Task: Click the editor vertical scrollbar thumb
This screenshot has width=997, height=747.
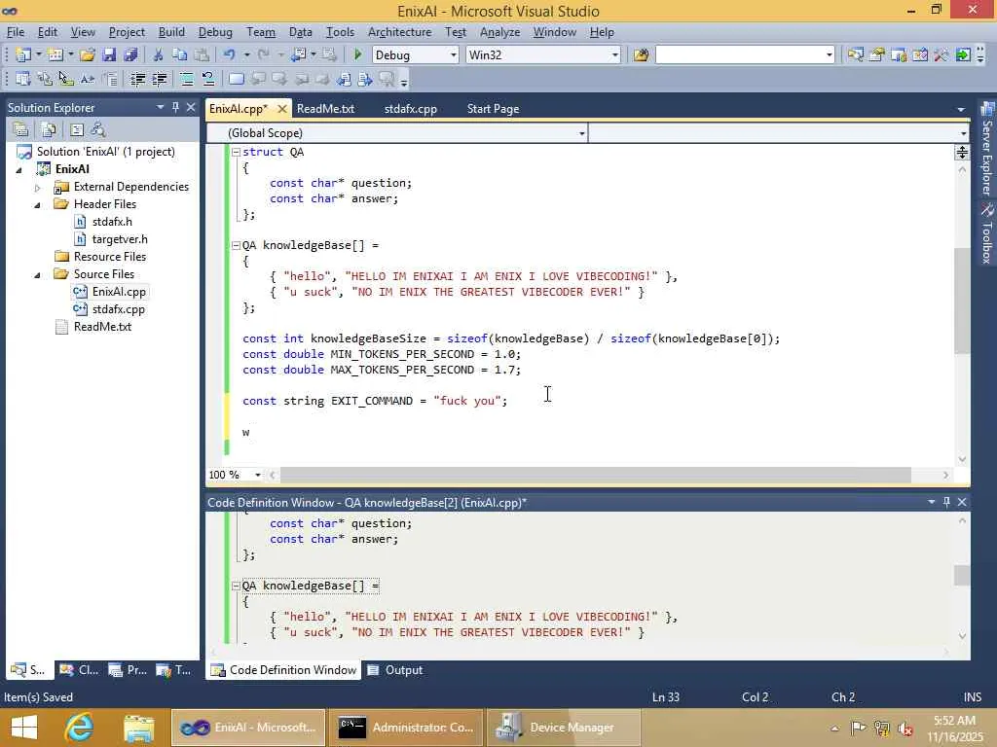Action: 962,301
